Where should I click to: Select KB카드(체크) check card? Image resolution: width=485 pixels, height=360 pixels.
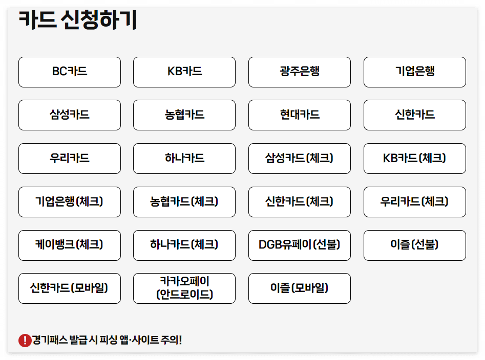pos(414,159)
